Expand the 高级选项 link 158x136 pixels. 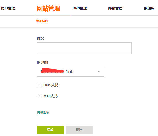pyautogui.click(x=43, y=112)
